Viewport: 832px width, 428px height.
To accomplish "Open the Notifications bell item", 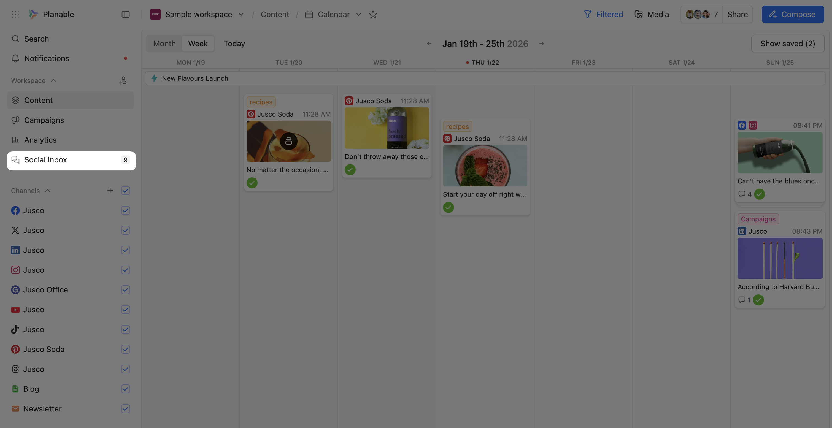I will pyautogui.click(x=46, y=58).
